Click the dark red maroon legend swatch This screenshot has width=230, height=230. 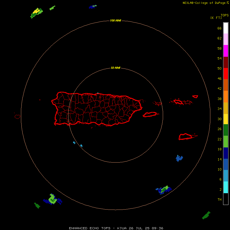coord(226,62)
